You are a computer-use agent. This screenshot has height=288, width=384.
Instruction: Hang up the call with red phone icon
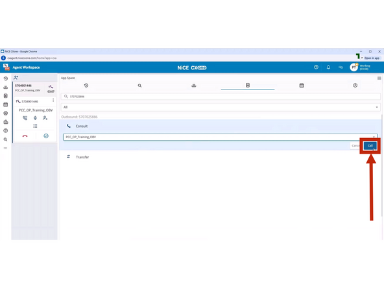[x=25, y=136]
